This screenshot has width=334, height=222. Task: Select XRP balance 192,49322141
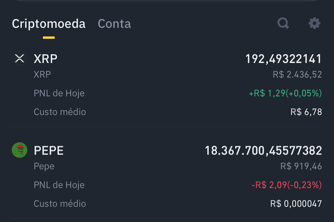tap(283, 59)
